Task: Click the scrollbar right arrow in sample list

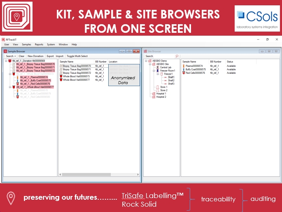Action: coord(138,174)
